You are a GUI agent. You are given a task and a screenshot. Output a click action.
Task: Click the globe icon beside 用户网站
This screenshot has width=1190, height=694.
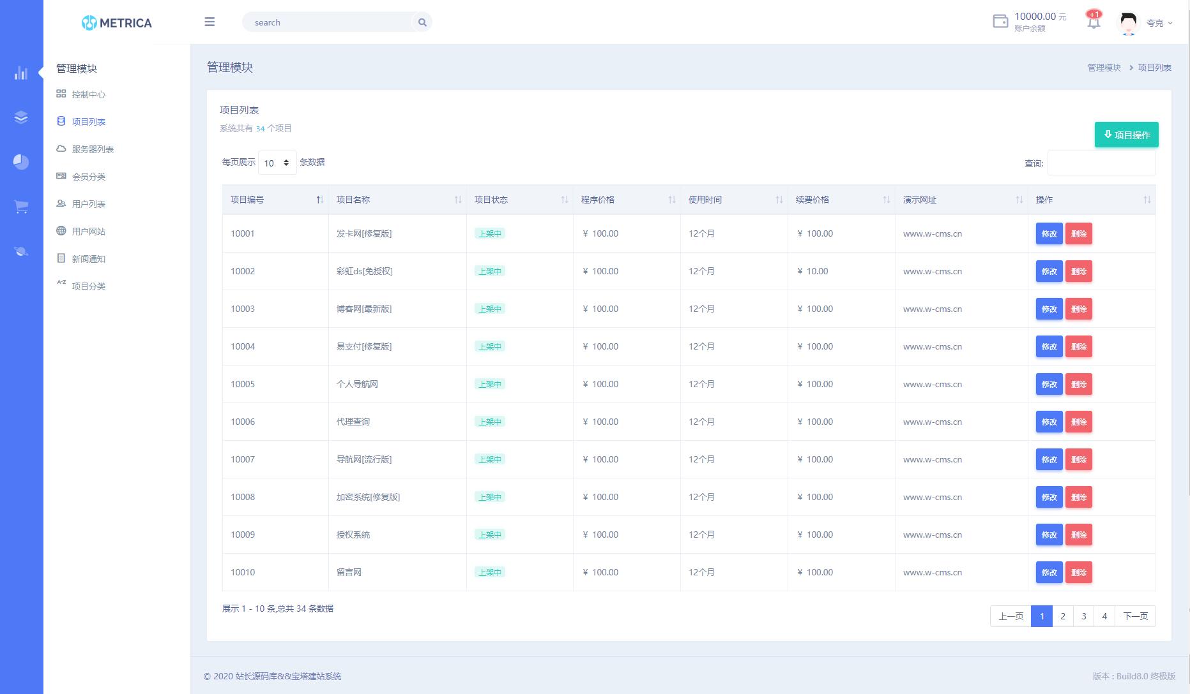pos(61,231)
